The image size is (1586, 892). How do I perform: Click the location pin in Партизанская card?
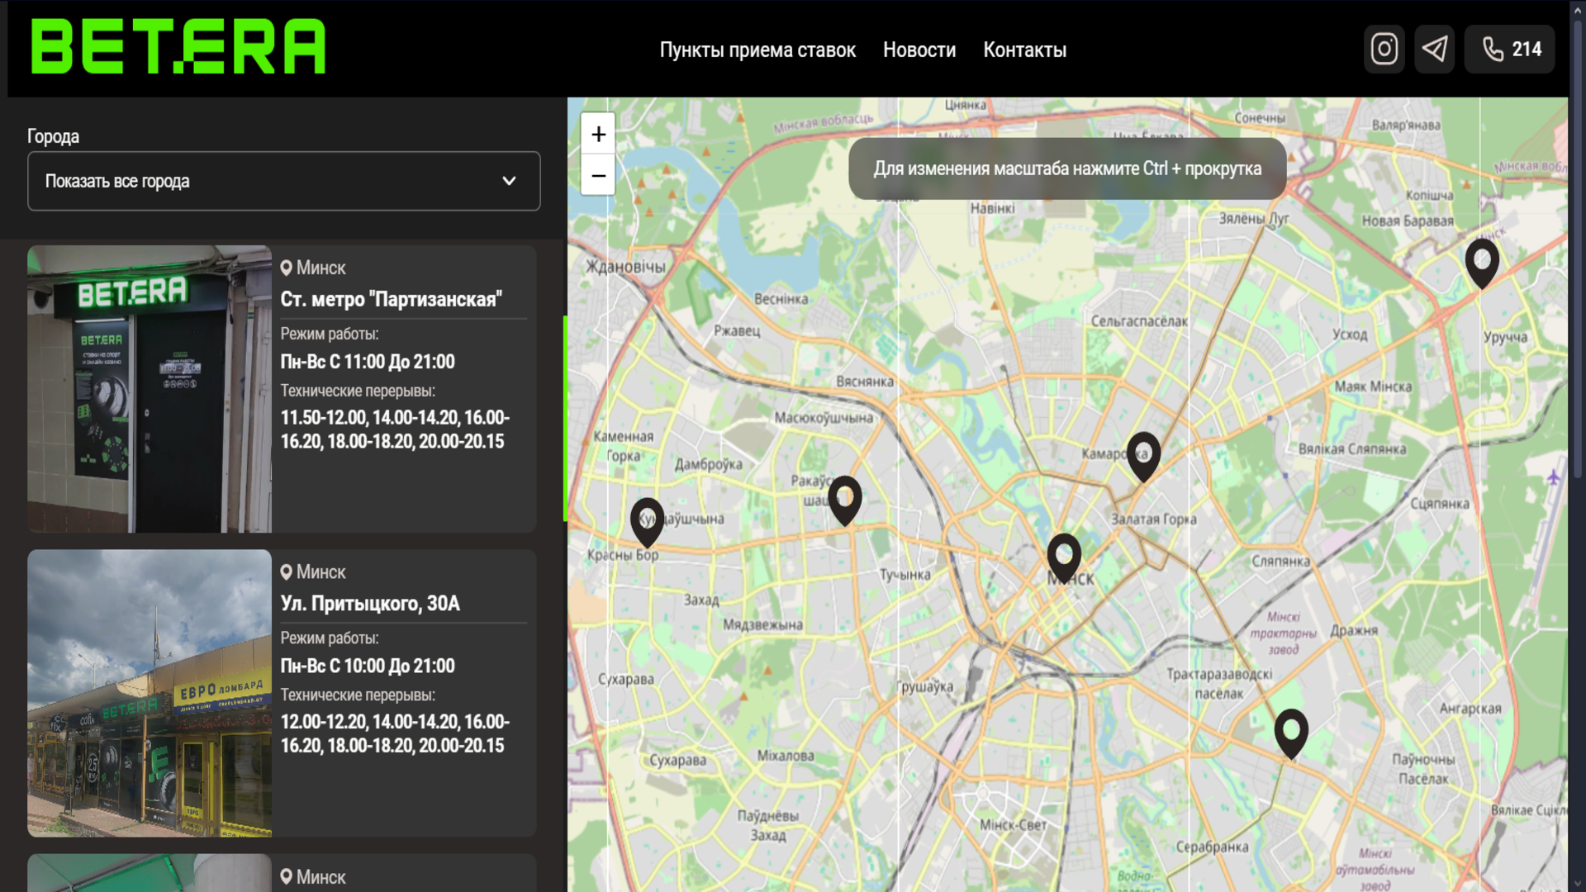(x=287, y=268)
